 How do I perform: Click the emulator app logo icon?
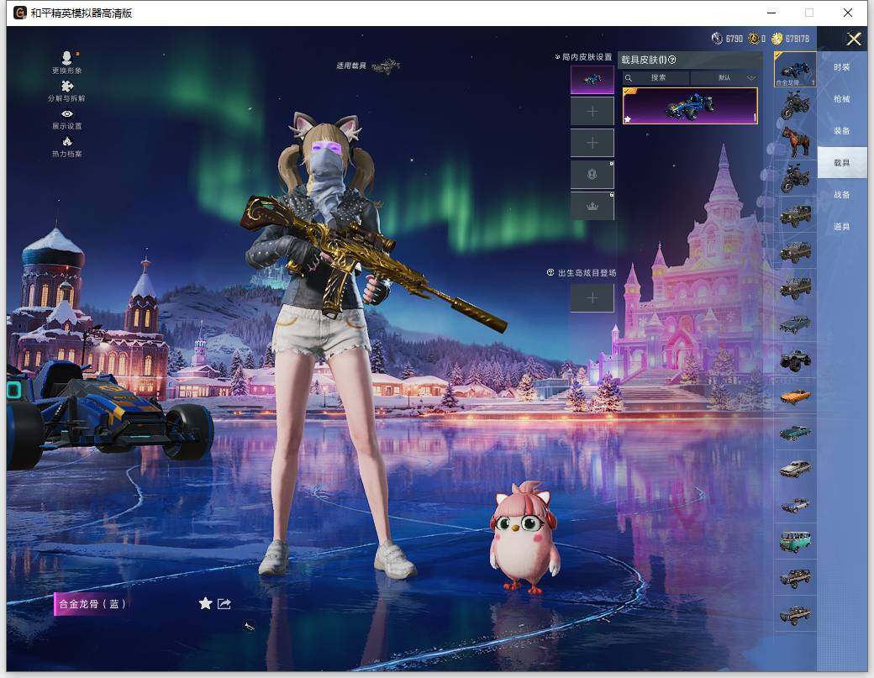click(19, 13)
